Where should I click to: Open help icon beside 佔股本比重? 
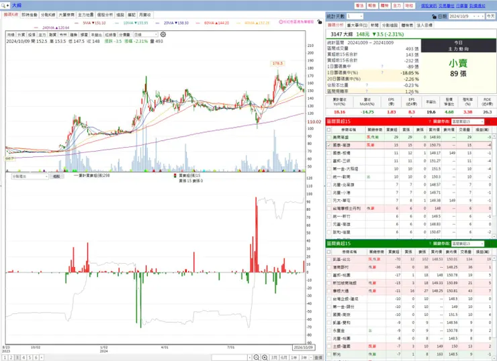pyautogui.click(x=367, y=85)
